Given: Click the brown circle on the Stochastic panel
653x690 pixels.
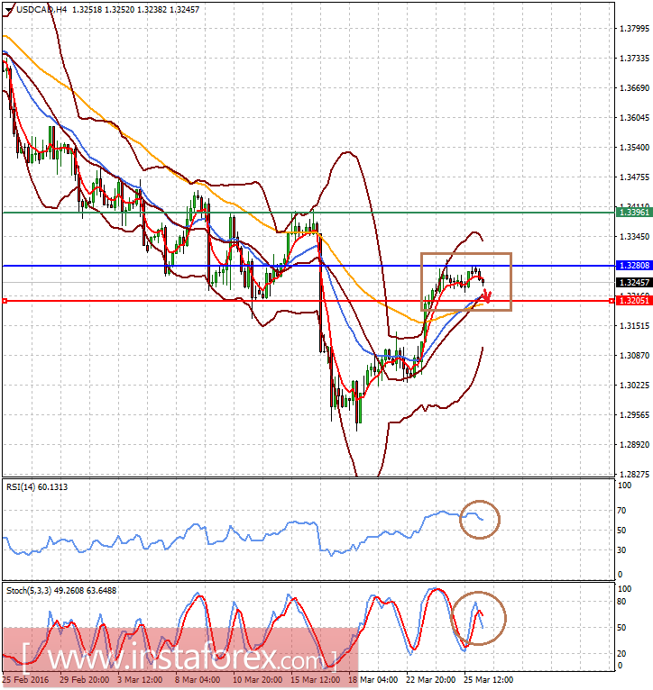Looking at the screenshot, I should coord(479,618).
